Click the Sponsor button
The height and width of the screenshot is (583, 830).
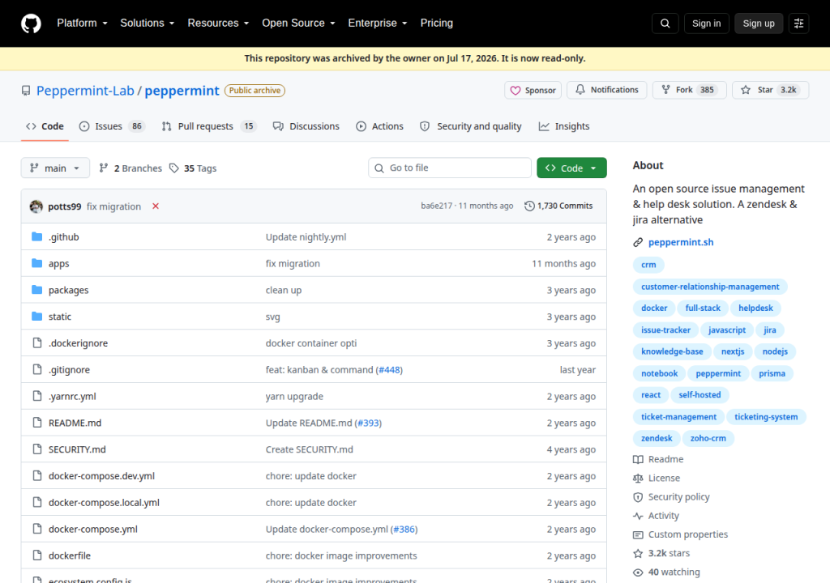(533, 90)
